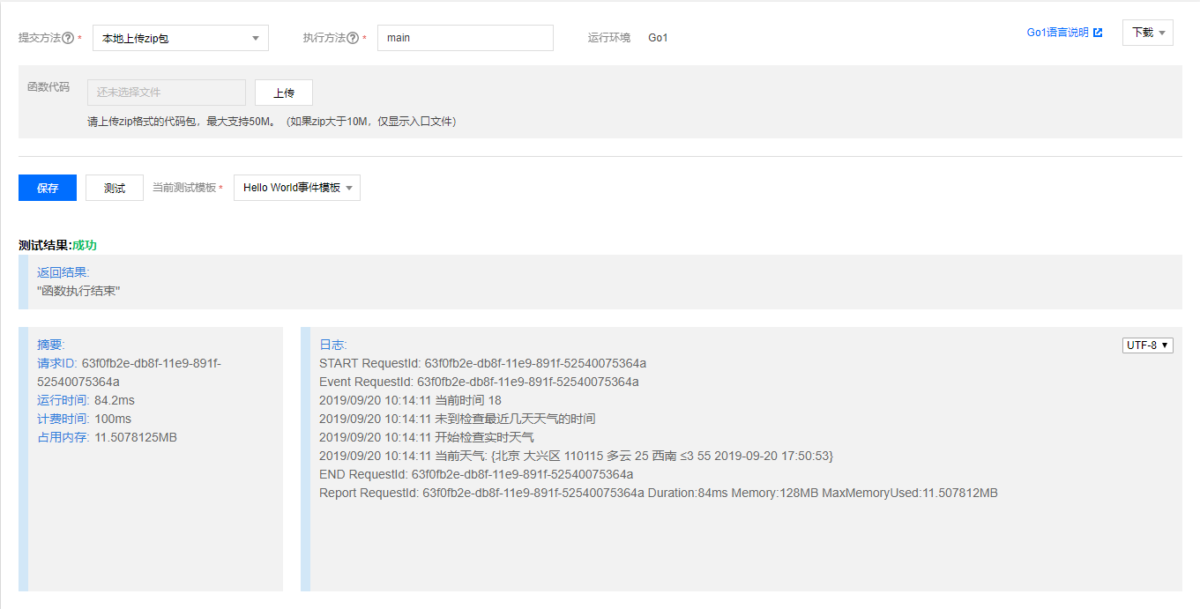Click help icon next to 提交方法
Viewport: 1200px width, 609px height.
tap(68, 38)
